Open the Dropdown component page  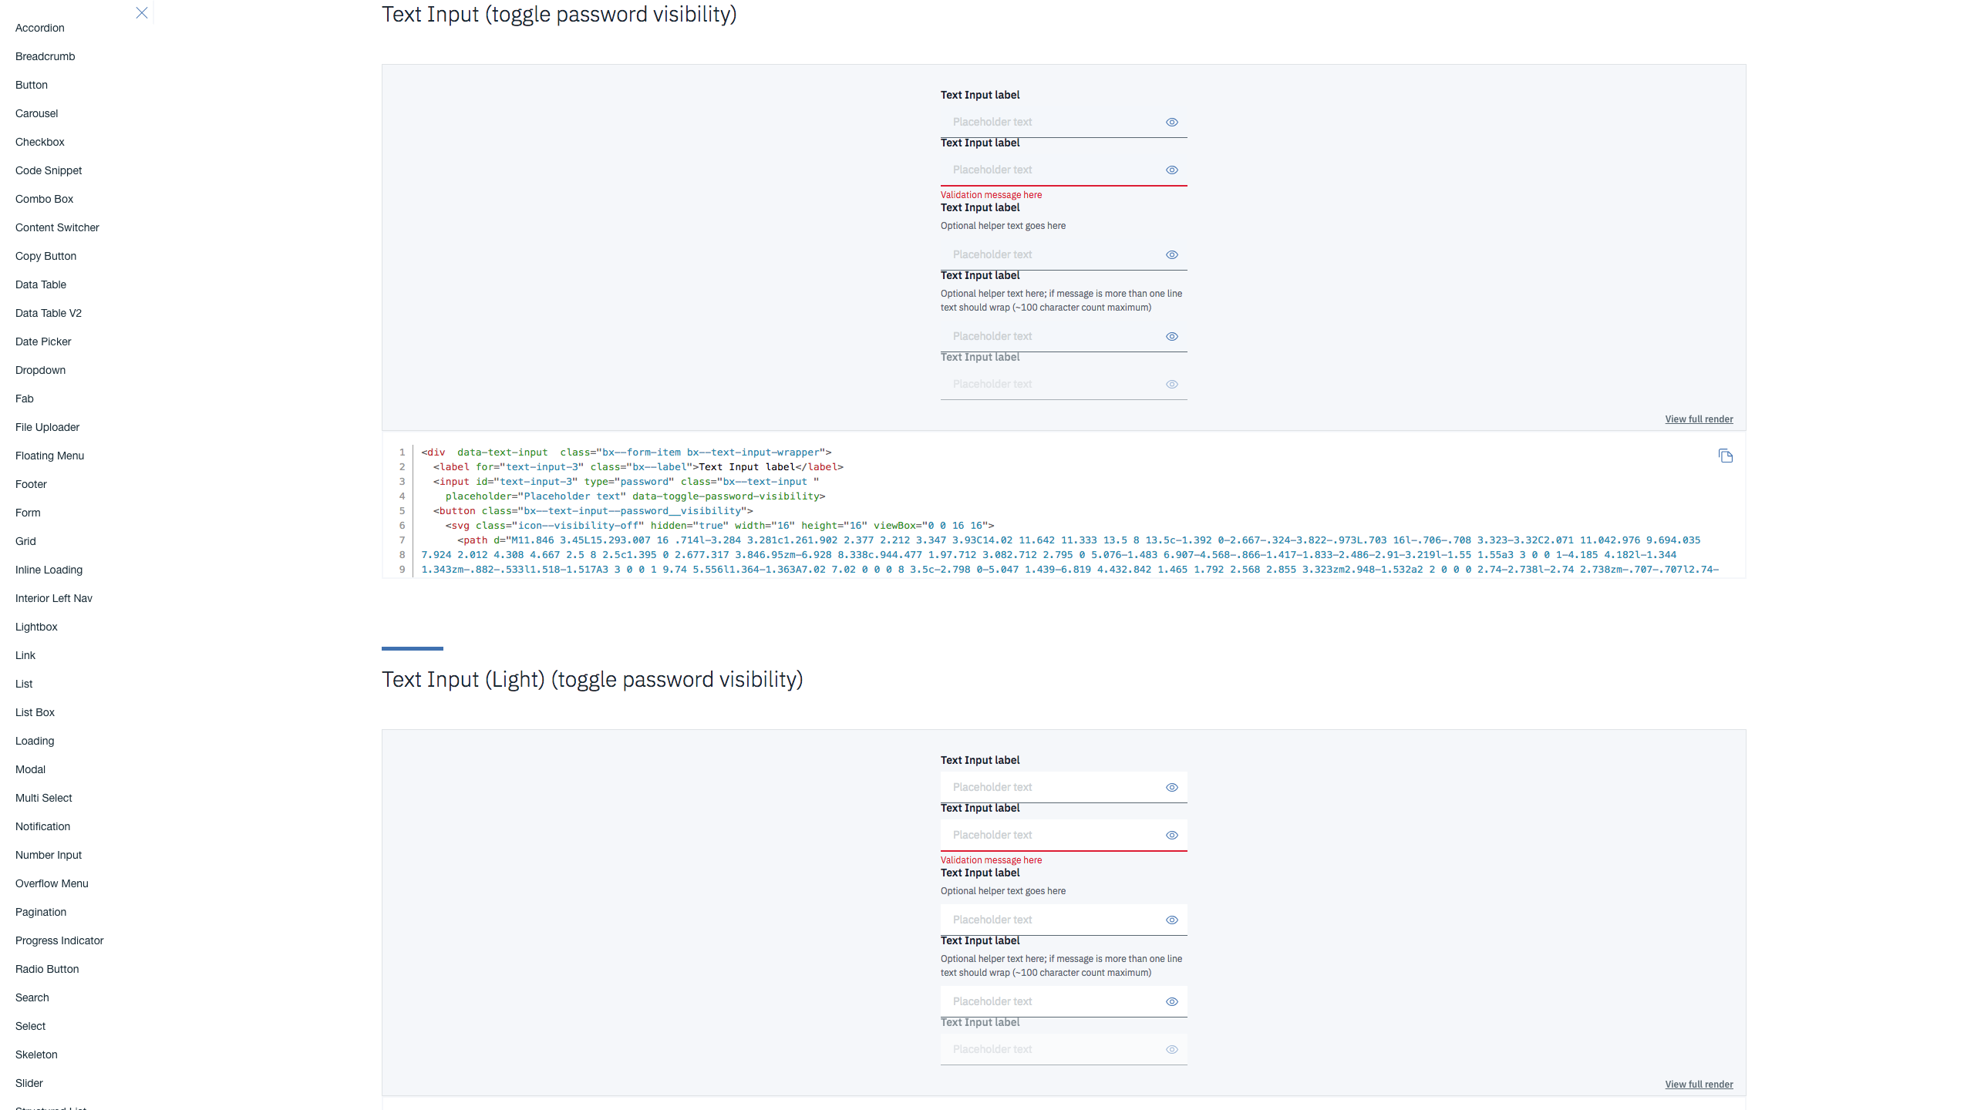click(x=40, y=370)
